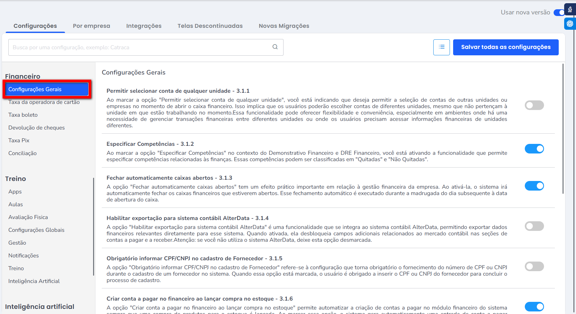Enable AlterData export toggle
Screen dimensions: 576x314
pyautogui.click(x=534, y=226)
